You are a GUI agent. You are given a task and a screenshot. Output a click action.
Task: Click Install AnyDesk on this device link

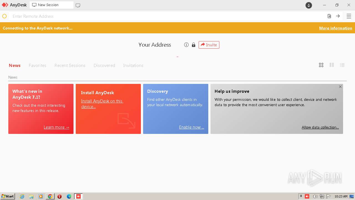tap(102, 104)
